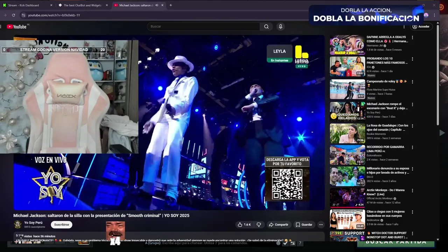Open the YouTube hamburger guide menu

tap(1, 27)
